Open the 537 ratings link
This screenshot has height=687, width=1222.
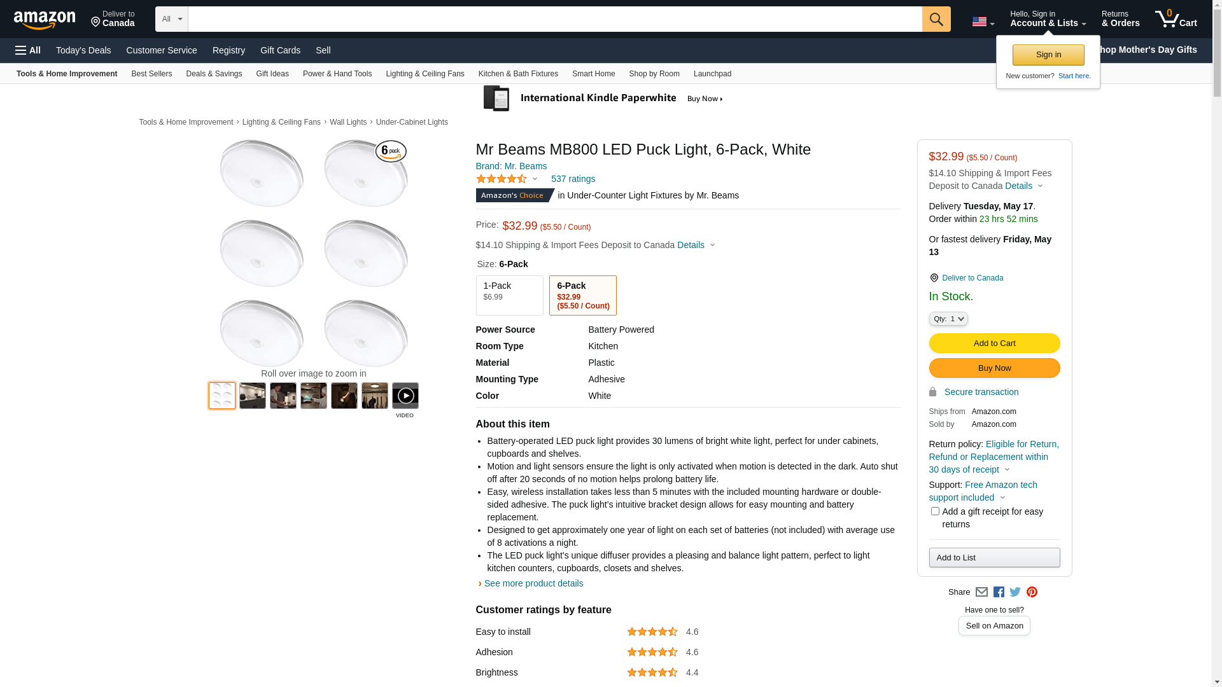coord(573,179)
